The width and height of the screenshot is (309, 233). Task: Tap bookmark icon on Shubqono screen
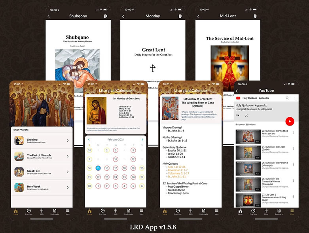[105, 16]
